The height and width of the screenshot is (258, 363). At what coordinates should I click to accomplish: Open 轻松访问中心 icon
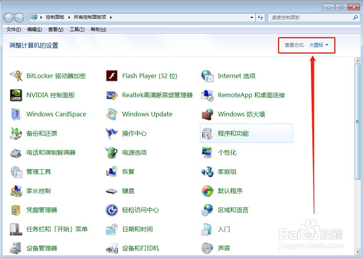111,210
